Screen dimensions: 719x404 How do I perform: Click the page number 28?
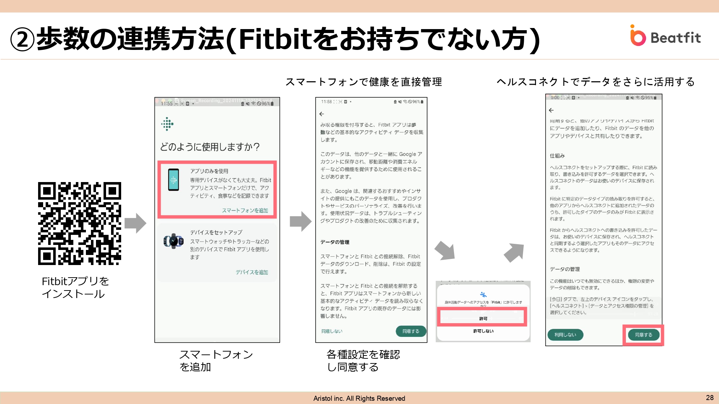(710, 398)
